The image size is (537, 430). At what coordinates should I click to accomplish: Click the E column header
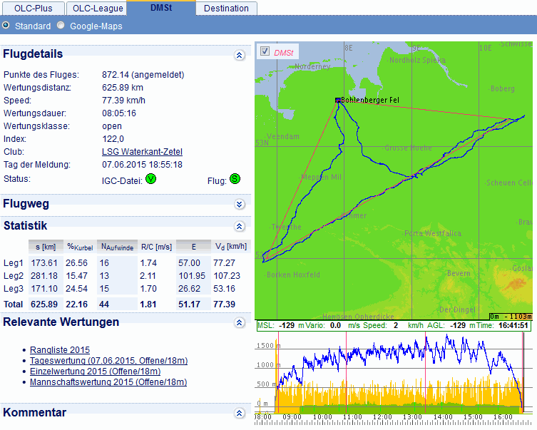point(193,247)
